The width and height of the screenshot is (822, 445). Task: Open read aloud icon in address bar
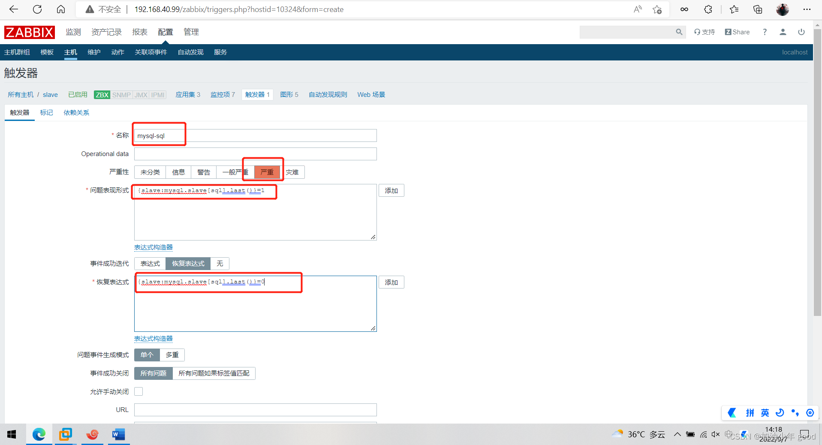click(638, 9)
